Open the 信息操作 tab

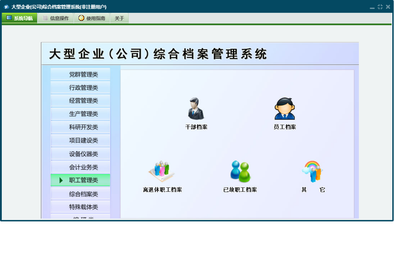point(56,18)
